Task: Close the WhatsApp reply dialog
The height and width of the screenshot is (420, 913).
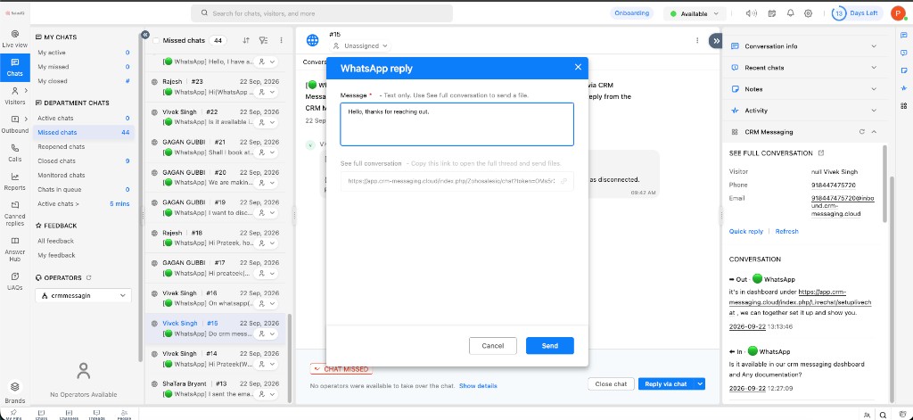Action: pyautogui.click(x=578, y=67)
